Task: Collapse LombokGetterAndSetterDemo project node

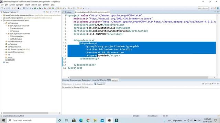Action: click(x=2, y=20)
